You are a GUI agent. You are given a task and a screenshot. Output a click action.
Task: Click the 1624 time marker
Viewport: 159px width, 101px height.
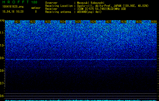63,22
